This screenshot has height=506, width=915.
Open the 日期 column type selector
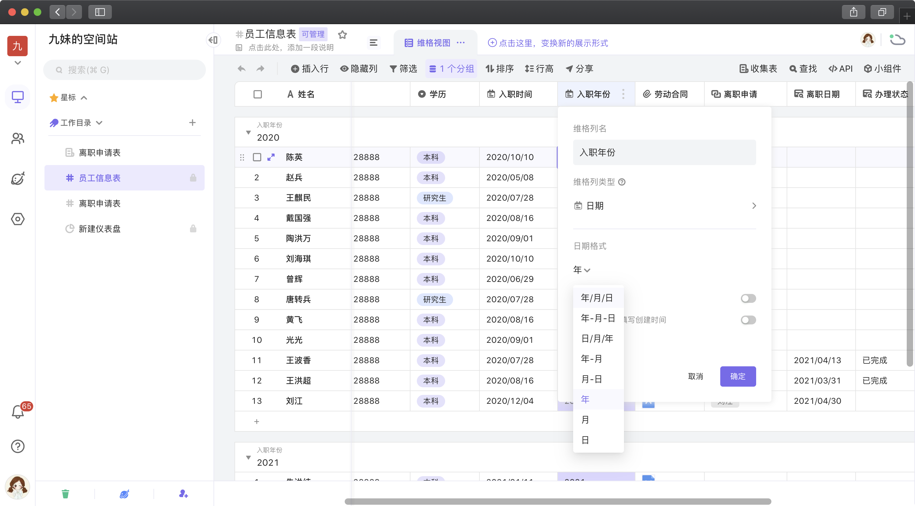tap(664, 206)
